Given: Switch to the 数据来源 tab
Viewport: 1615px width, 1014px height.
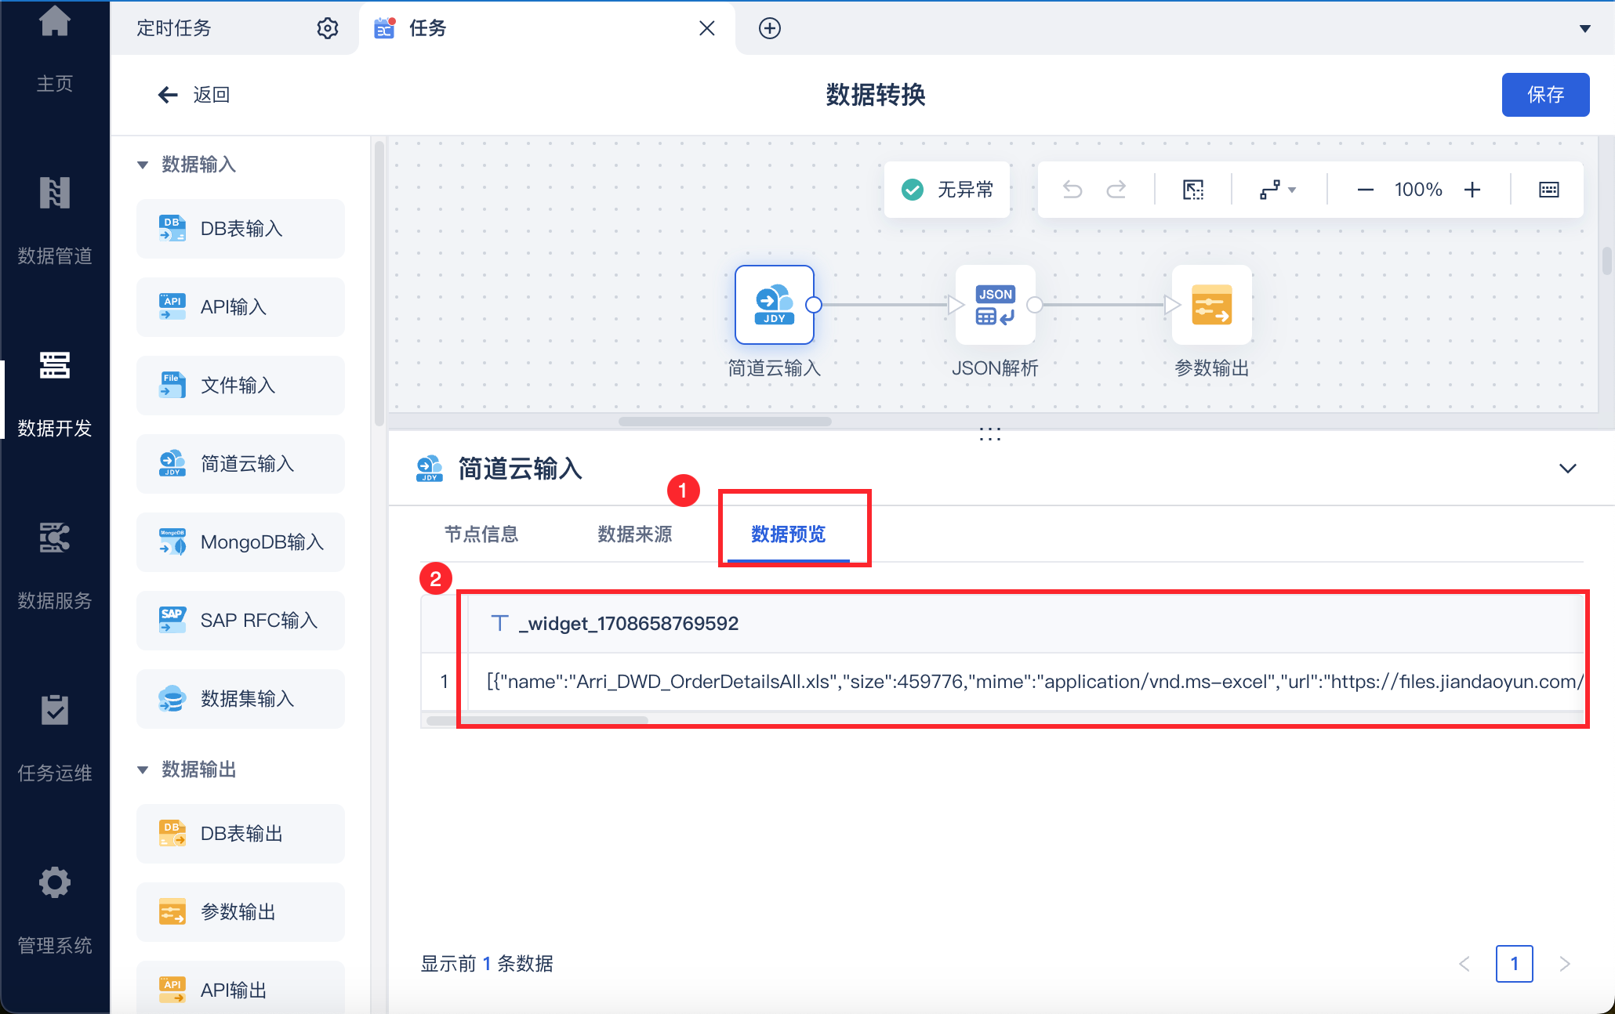Looking at the screenshot, I should 634,534.
